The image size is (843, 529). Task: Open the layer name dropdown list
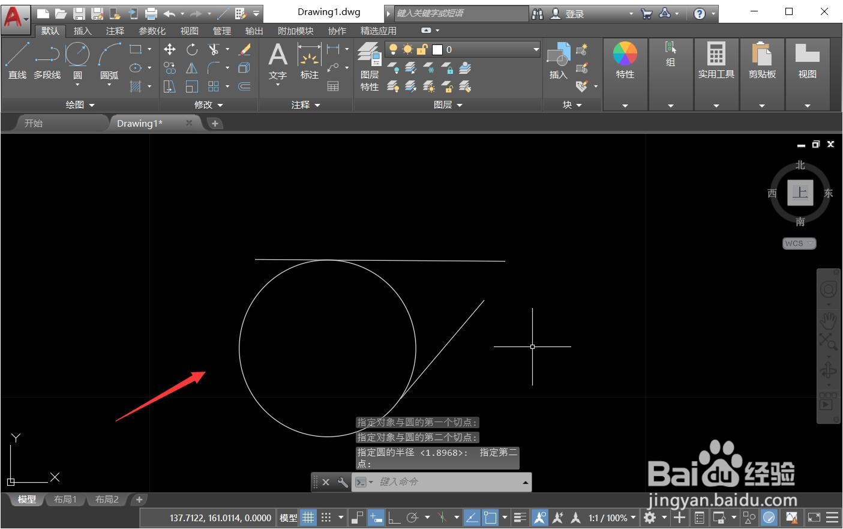click(x=536, y=49)
